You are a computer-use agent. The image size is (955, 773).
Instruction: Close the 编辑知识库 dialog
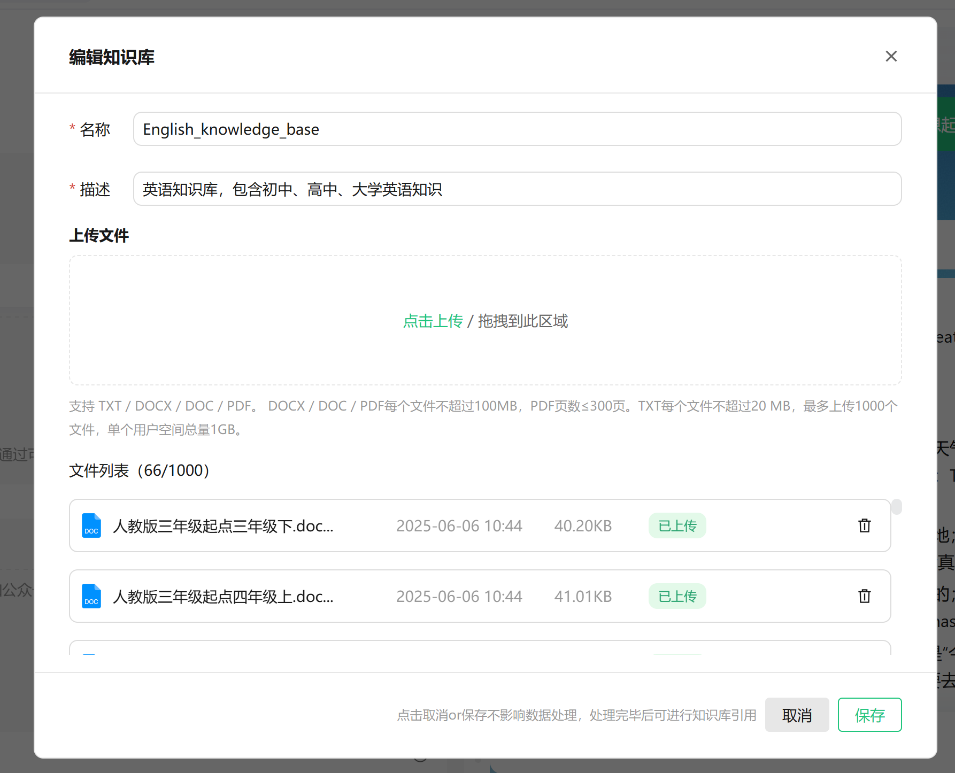[891, 56]
